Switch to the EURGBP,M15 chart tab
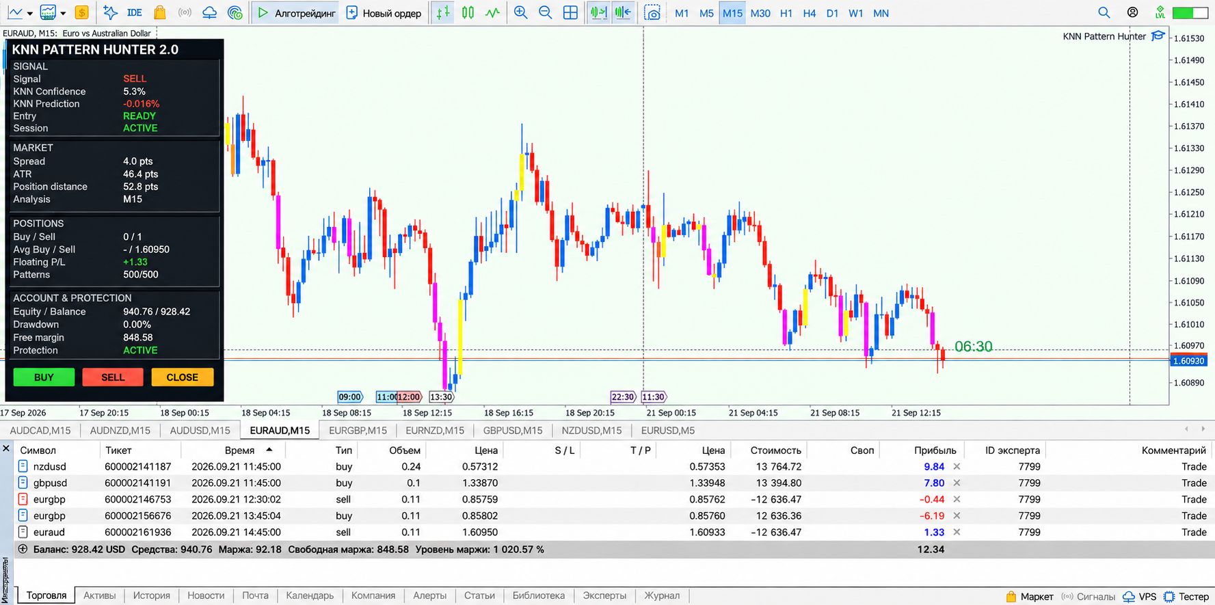This screenshot has height=605, width=1215. (x=358, y=430)
